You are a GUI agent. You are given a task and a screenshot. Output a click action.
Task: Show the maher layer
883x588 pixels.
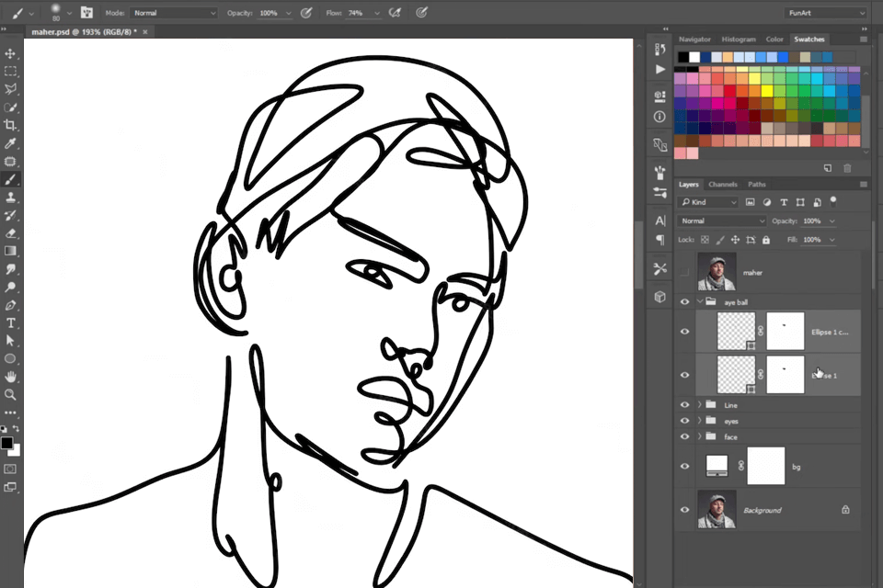tap(684, 273)
